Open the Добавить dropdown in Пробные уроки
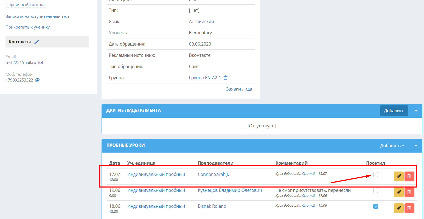 [x=392, y=146]
